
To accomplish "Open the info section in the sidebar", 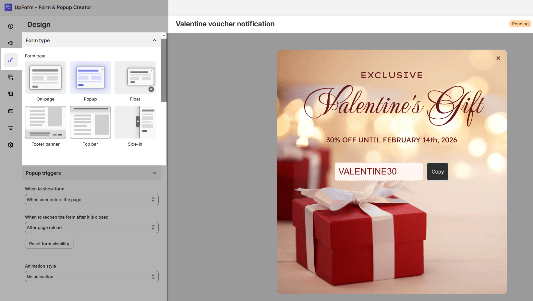I will 11,26.
